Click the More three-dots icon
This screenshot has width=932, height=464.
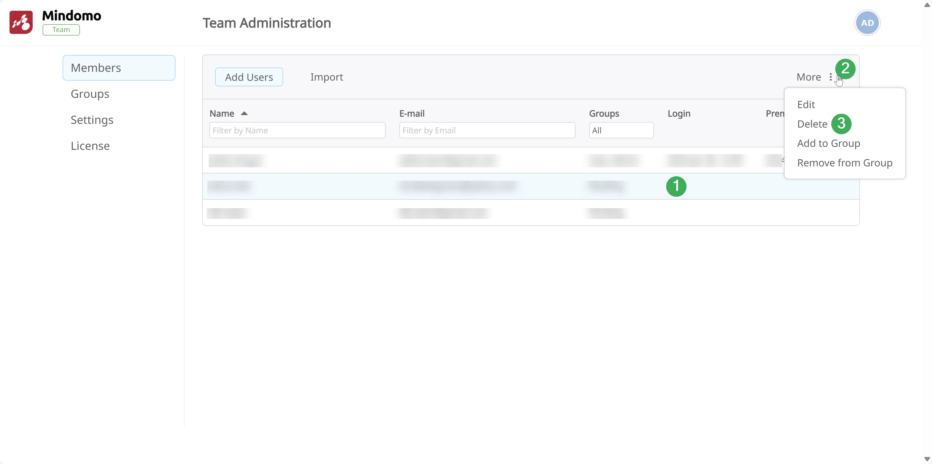point(831,77)
